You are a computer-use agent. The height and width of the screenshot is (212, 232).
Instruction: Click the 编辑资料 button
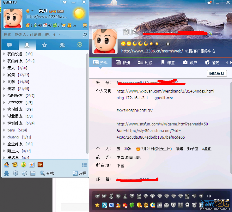pyautogui.click(x=217, y=73)
